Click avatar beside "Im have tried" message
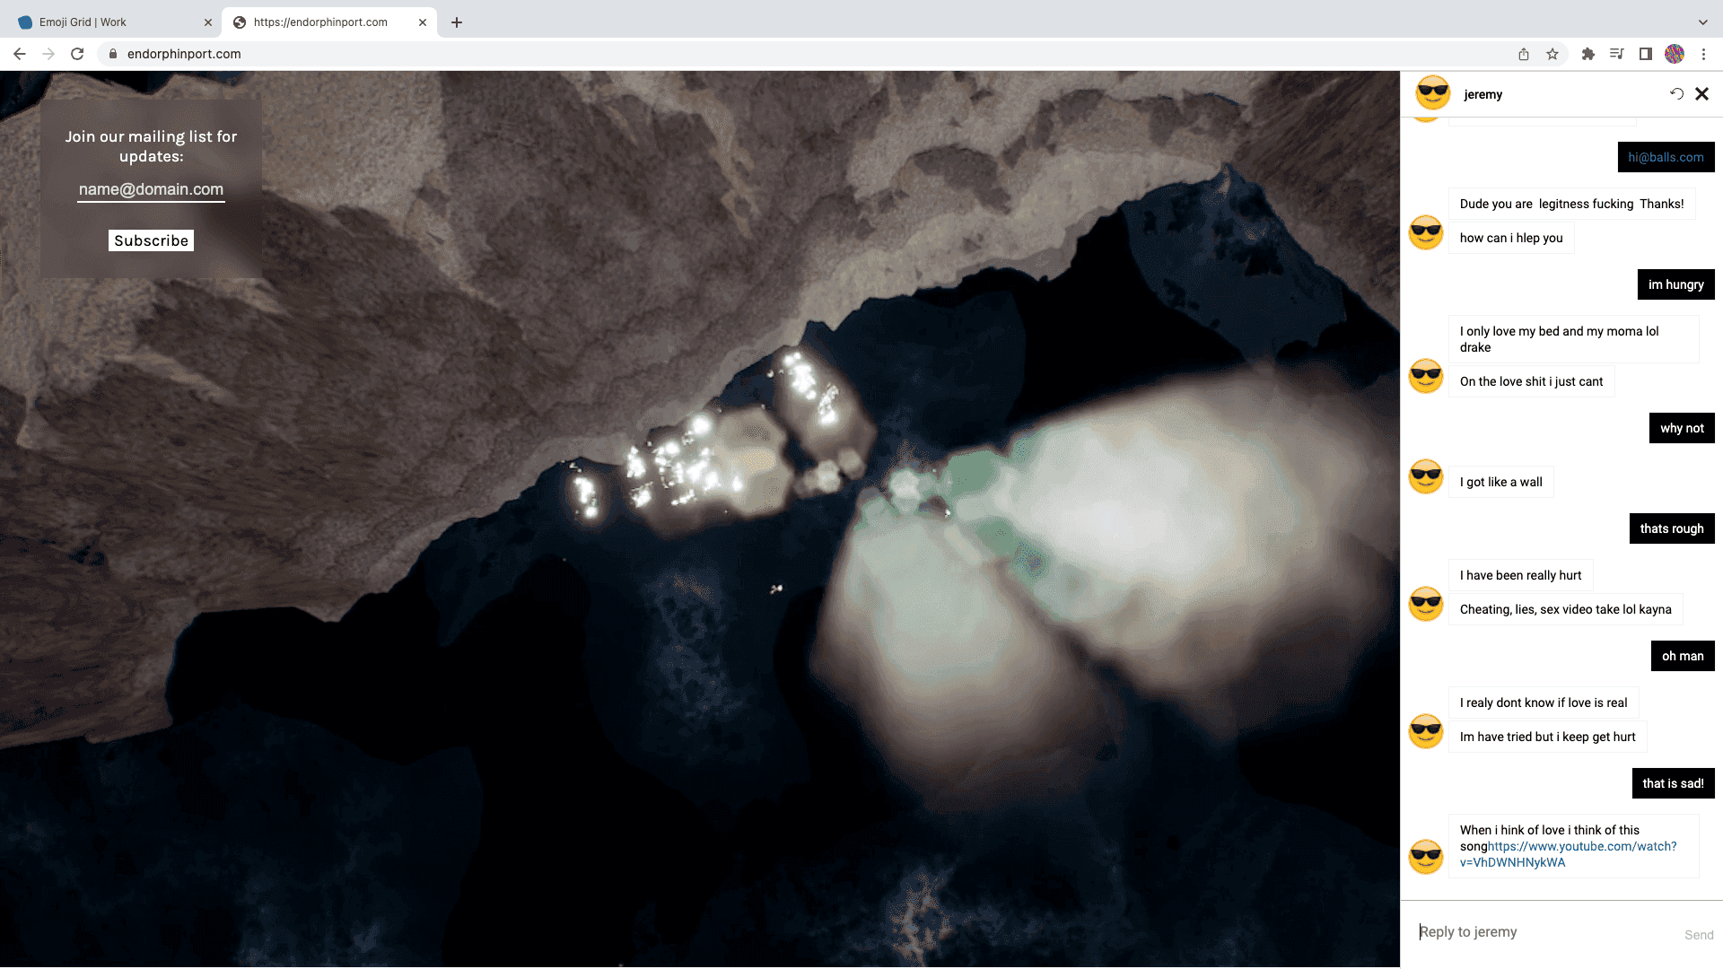 tap(1426, 731)
